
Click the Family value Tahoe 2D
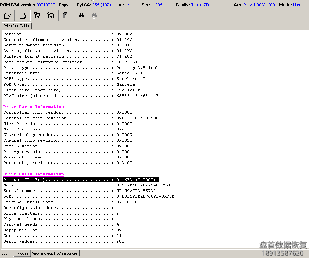coord(200,5)
